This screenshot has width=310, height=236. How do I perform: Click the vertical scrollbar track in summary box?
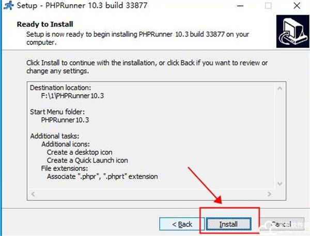point(280,136)
